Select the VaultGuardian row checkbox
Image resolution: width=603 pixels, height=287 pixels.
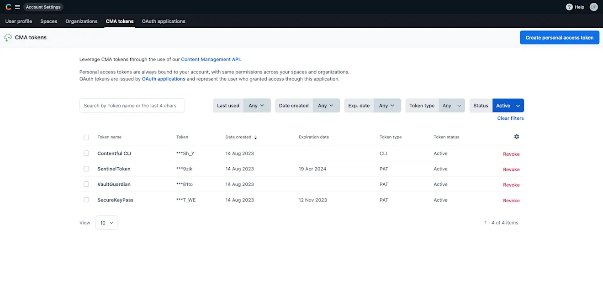tap(86, 184)
